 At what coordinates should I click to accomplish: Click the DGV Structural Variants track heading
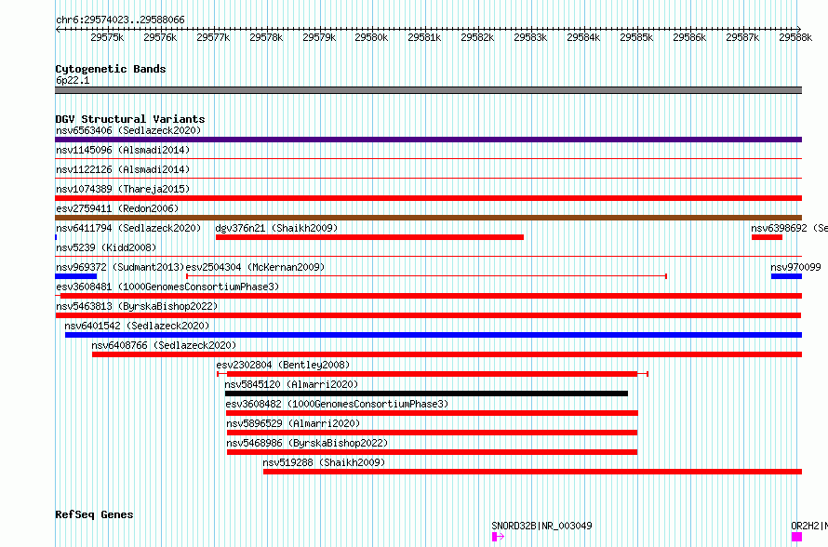coord(130,119)
